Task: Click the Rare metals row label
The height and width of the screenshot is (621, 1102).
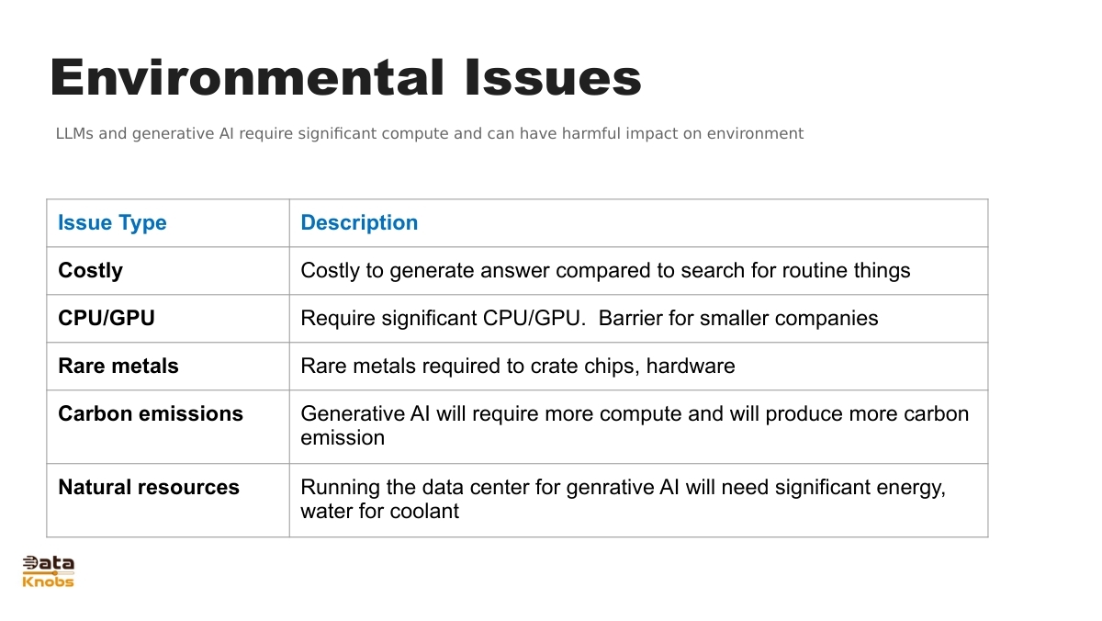Action: (x=118, y=367)
